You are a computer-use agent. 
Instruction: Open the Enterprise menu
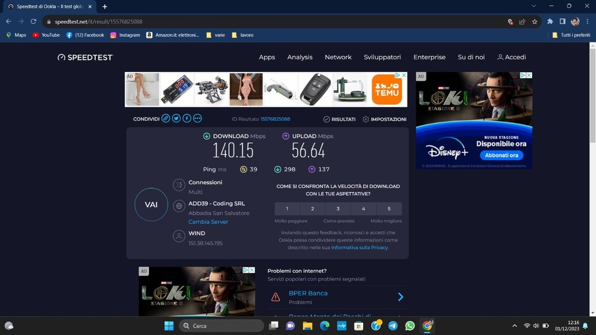[430, 57]
